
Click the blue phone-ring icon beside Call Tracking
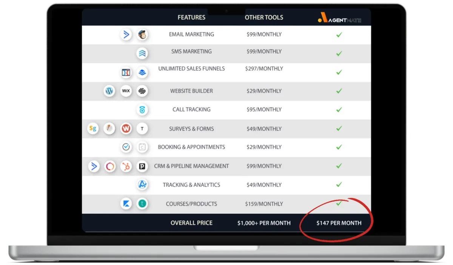pos(142,110)
